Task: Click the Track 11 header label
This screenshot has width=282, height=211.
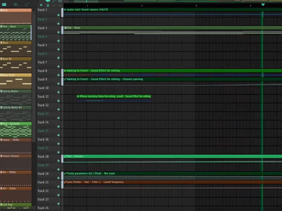Action: click(43, 96)
